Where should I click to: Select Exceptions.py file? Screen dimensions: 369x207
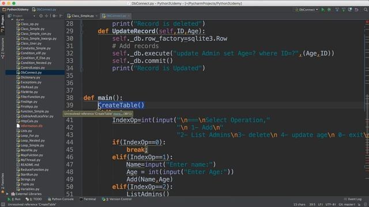[31, 82]
